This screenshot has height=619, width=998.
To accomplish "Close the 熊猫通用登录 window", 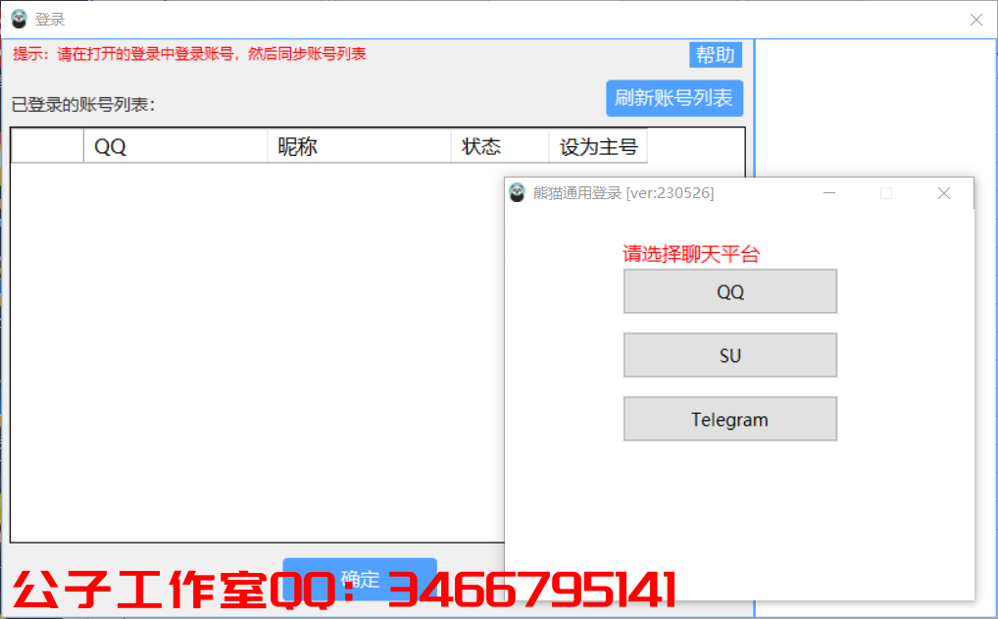I will 944,193.
